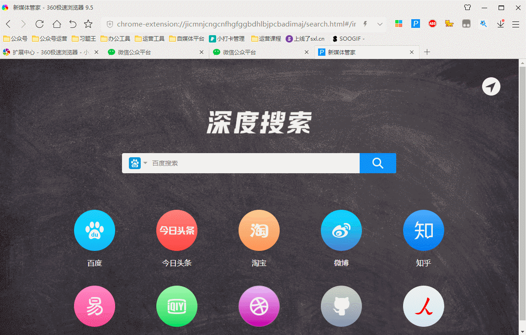Close the second 微信公众平台 tab
526x335 pixels.
pyautogui.click(x=306, y=52)
